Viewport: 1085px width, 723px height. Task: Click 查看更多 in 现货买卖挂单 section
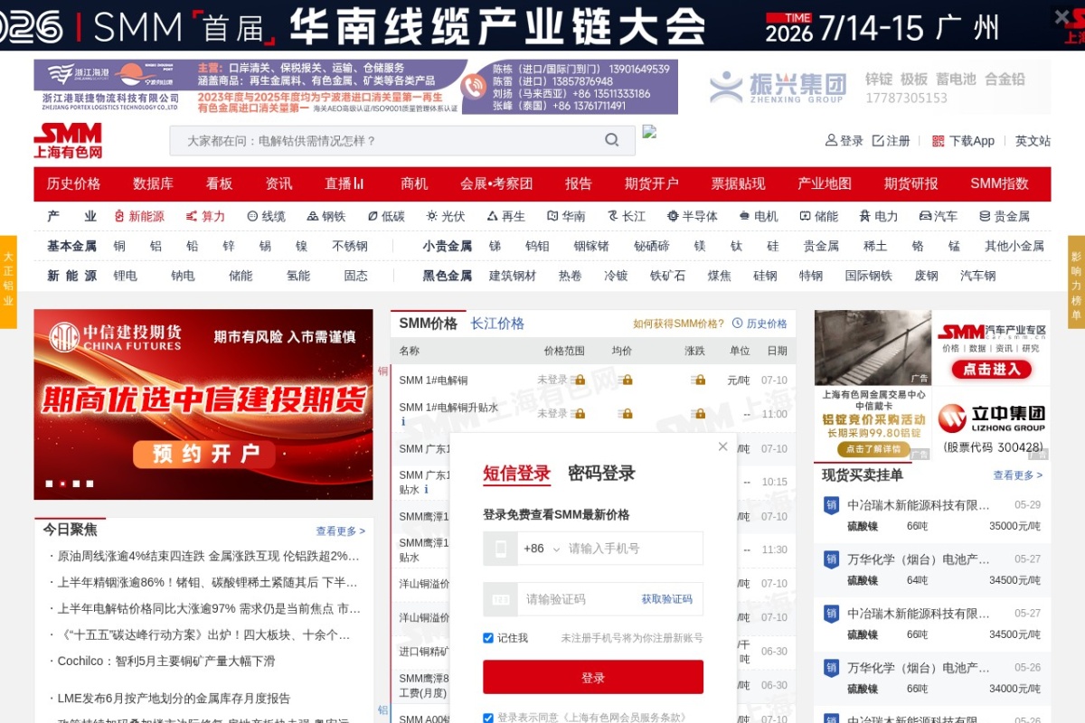click(1017, 475)
